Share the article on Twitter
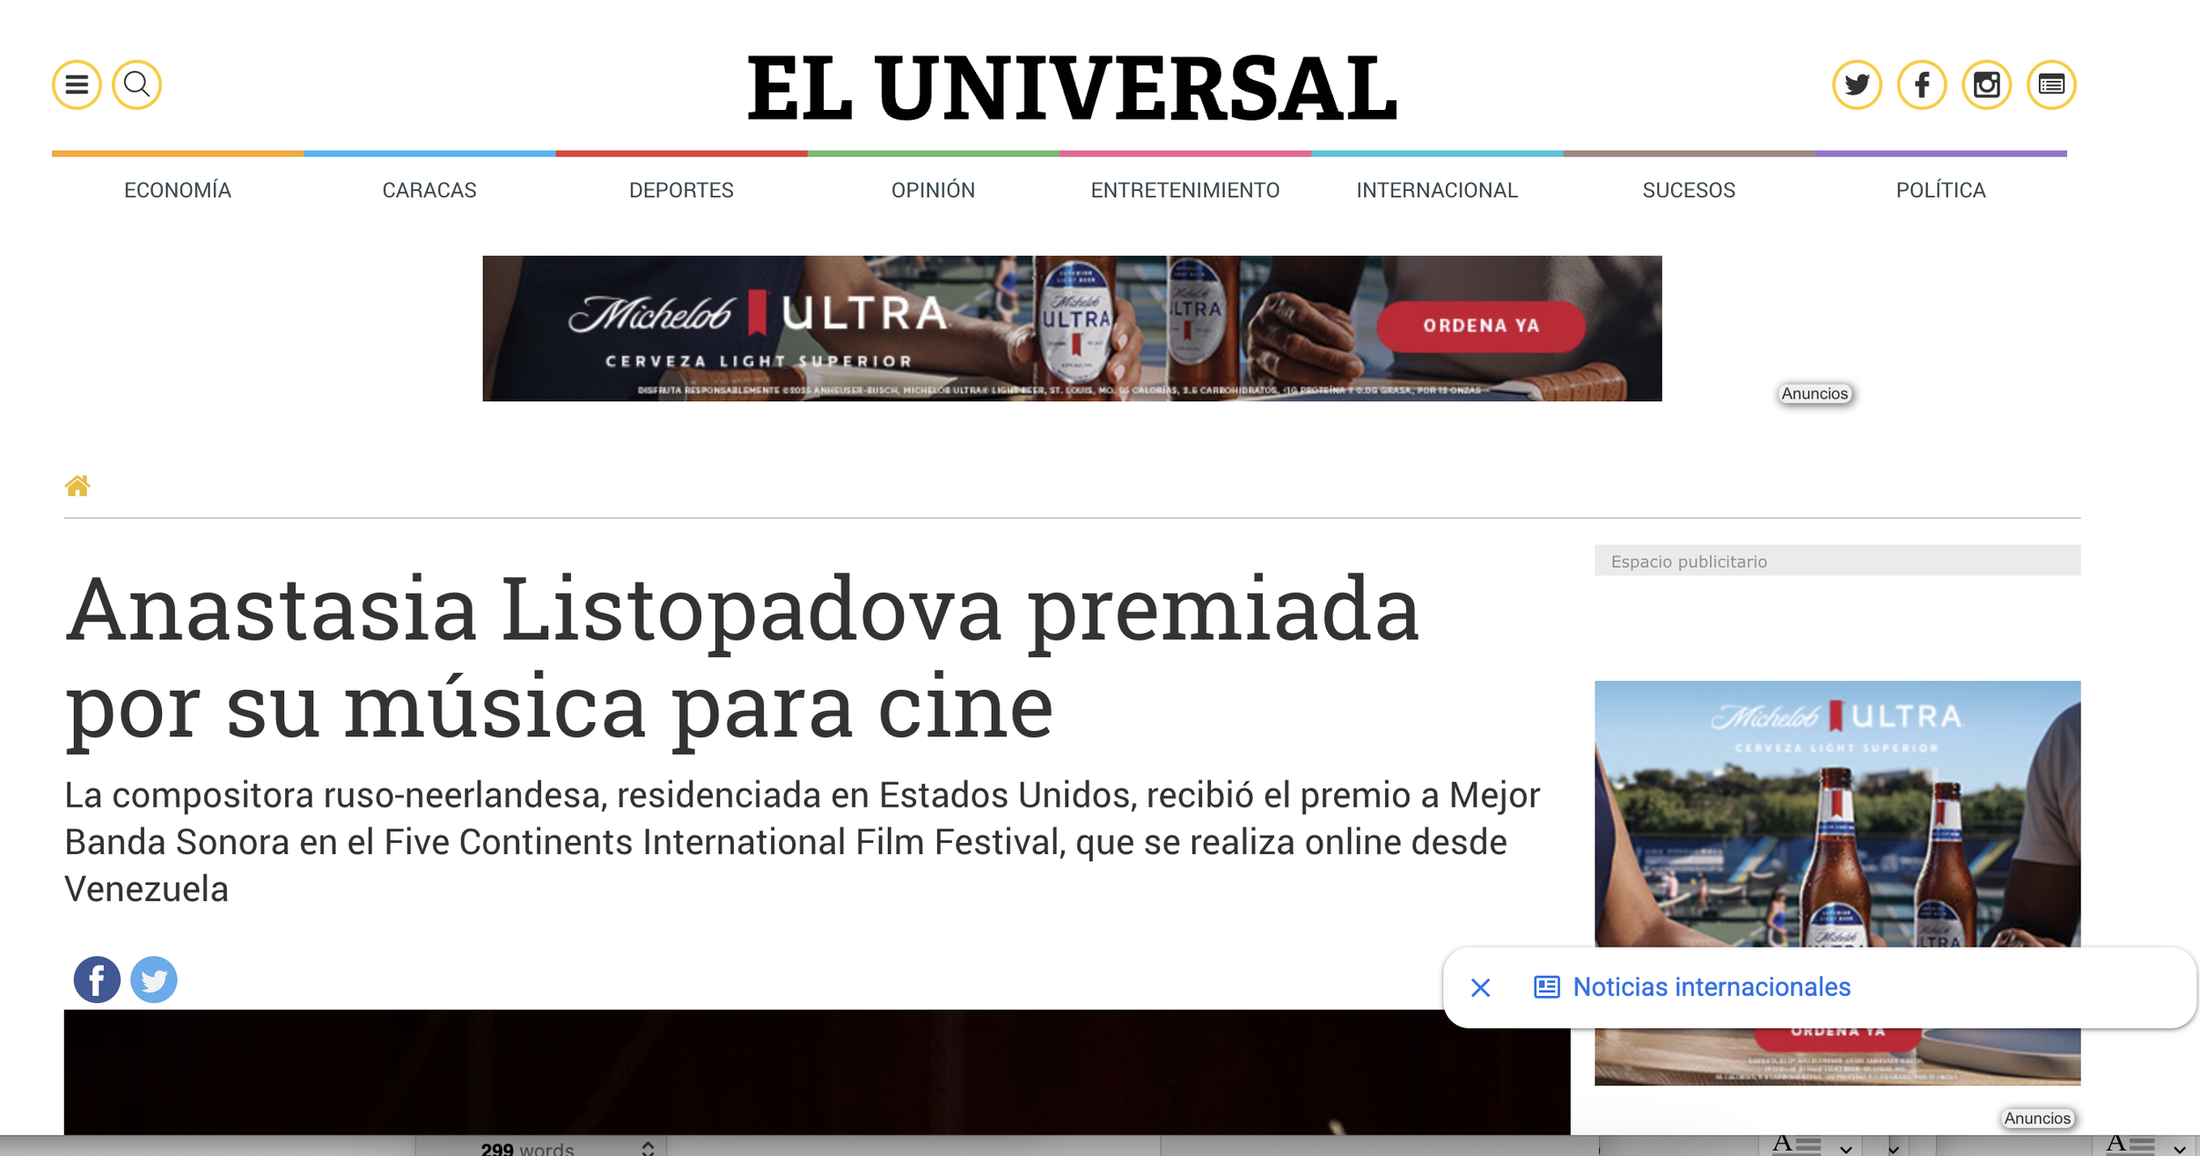2200x1156 pixels. click(154, 979)
